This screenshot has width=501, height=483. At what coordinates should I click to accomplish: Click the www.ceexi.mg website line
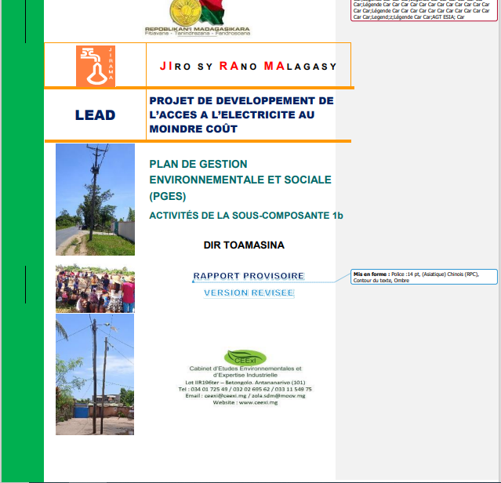pos(245,402)
